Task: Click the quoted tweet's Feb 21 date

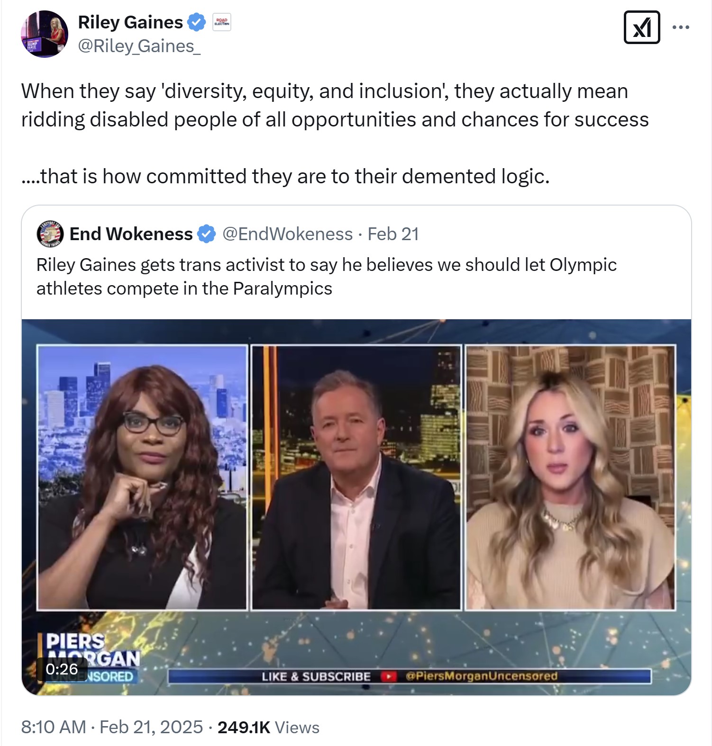Action: 393,234
